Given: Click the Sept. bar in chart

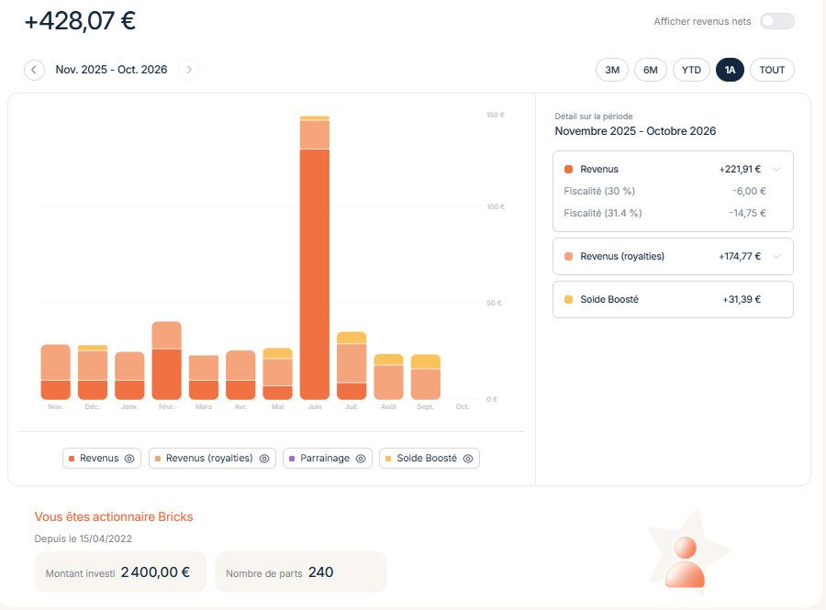Looking at the screenshot, I should pyautogui.click(x=426, y=377).
